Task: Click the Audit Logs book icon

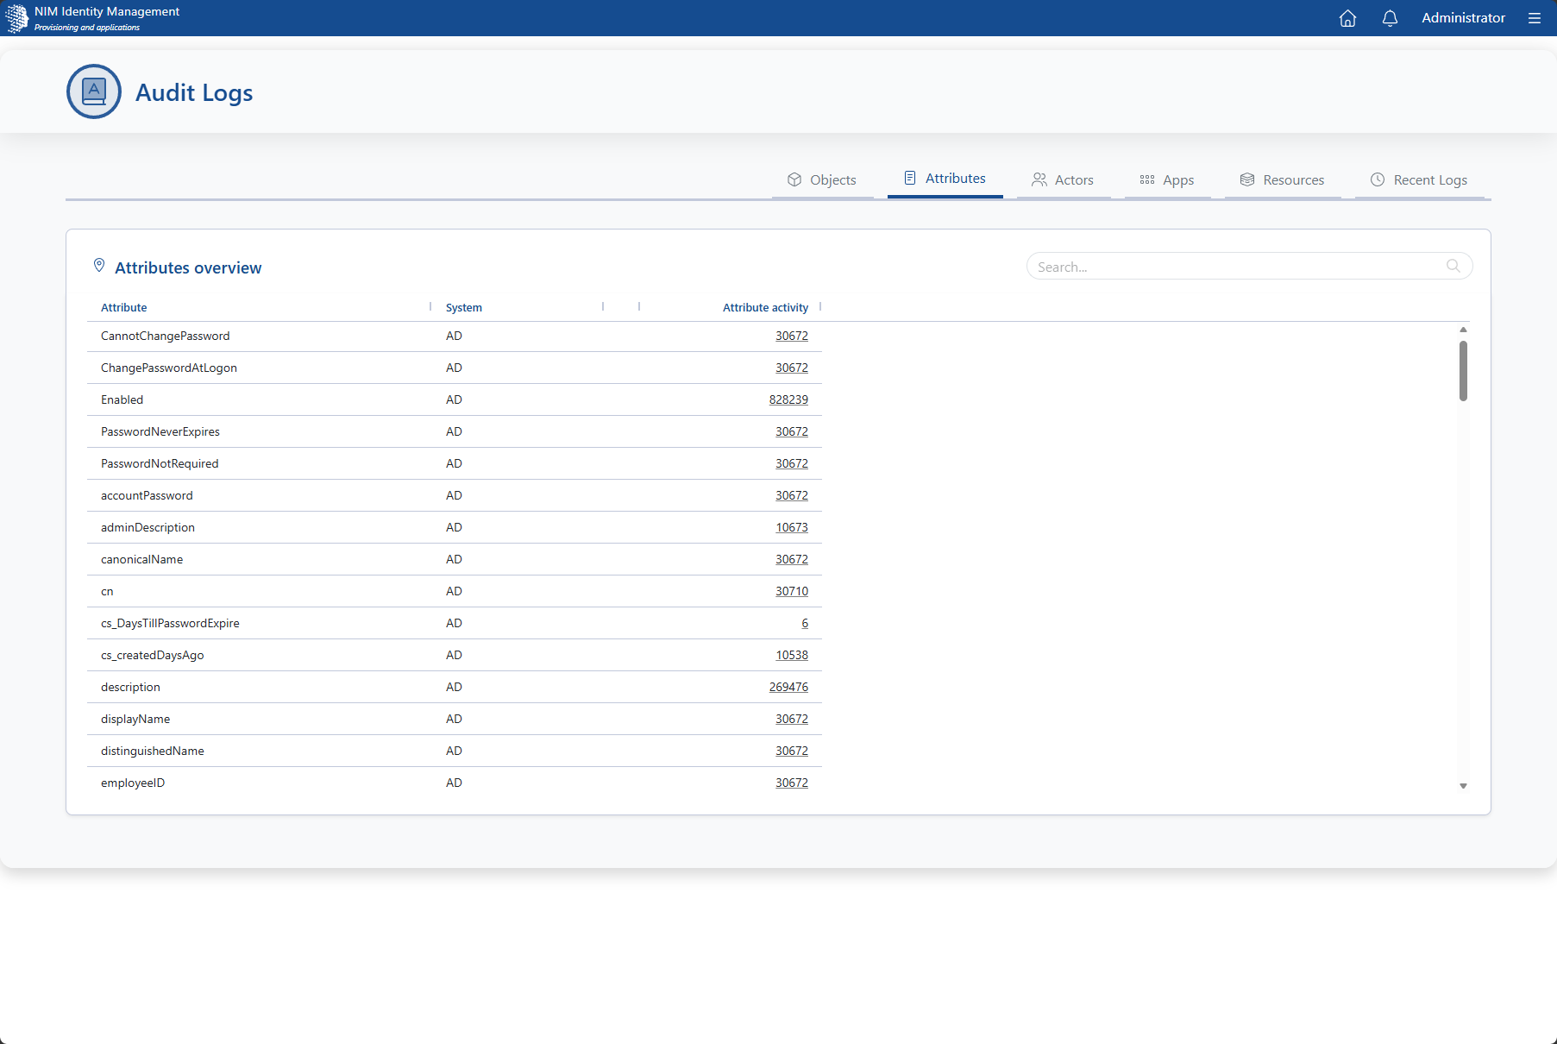Action: click(94, 91)
